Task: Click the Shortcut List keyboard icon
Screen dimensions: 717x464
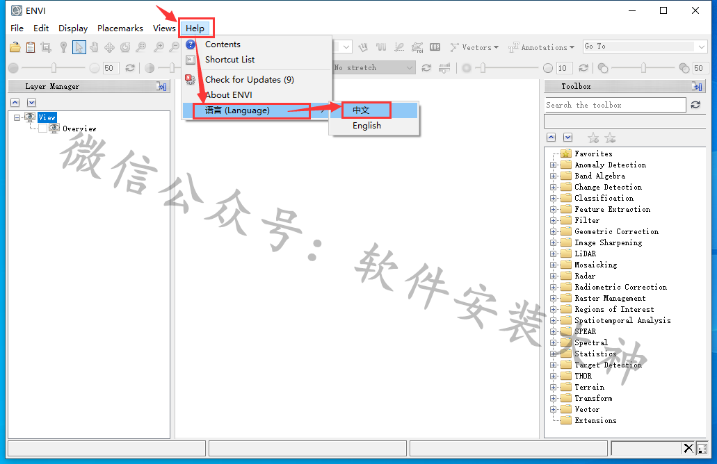Action: 191,60
